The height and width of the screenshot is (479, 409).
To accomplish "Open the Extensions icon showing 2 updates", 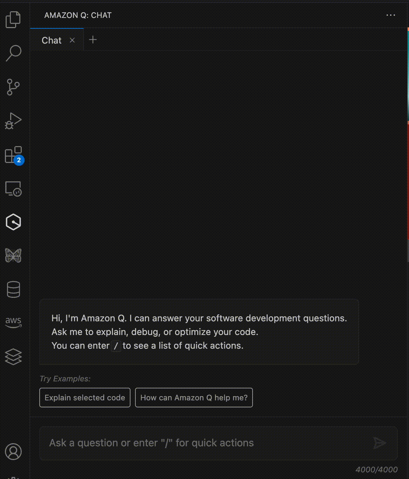I will tap(13, 155).
